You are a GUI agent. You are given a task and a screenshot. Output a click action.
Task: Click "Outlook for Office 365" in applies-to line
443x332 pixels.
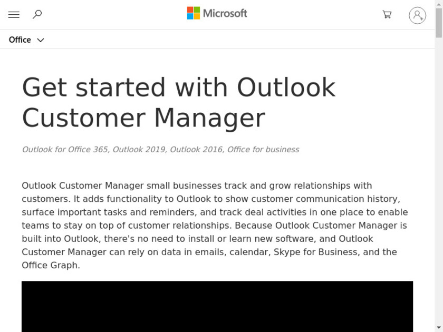(x=65, y=150)
